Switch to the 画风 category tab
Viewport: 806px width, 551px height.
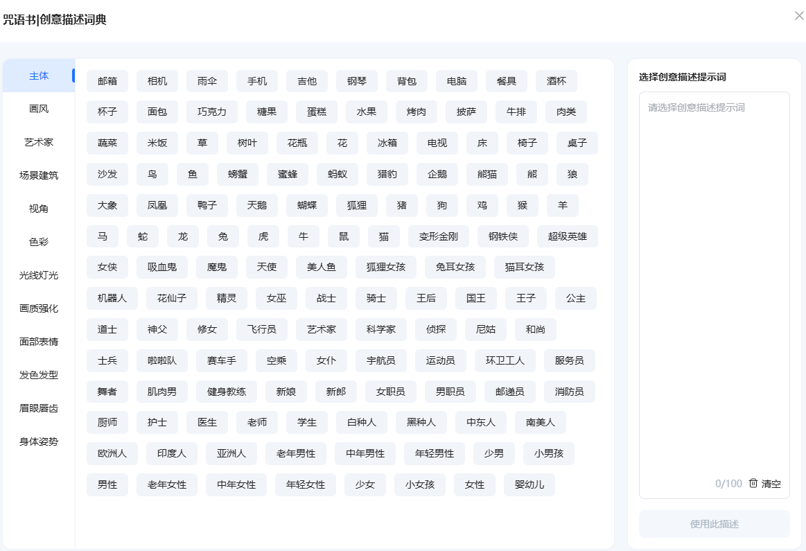[x=39, y=109]
